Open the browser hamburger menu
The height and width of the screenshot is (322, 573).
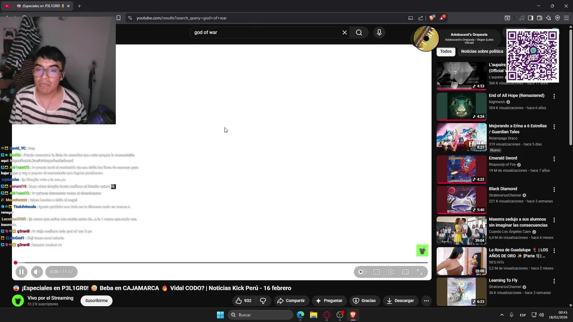[566, 18]
